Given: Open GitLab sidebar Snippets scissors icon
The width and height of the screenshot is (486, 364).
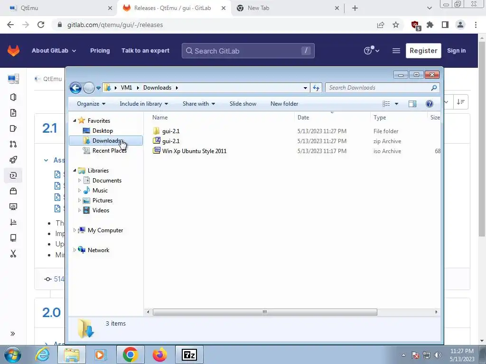Looking at the screenshot, I should point(13,254).
